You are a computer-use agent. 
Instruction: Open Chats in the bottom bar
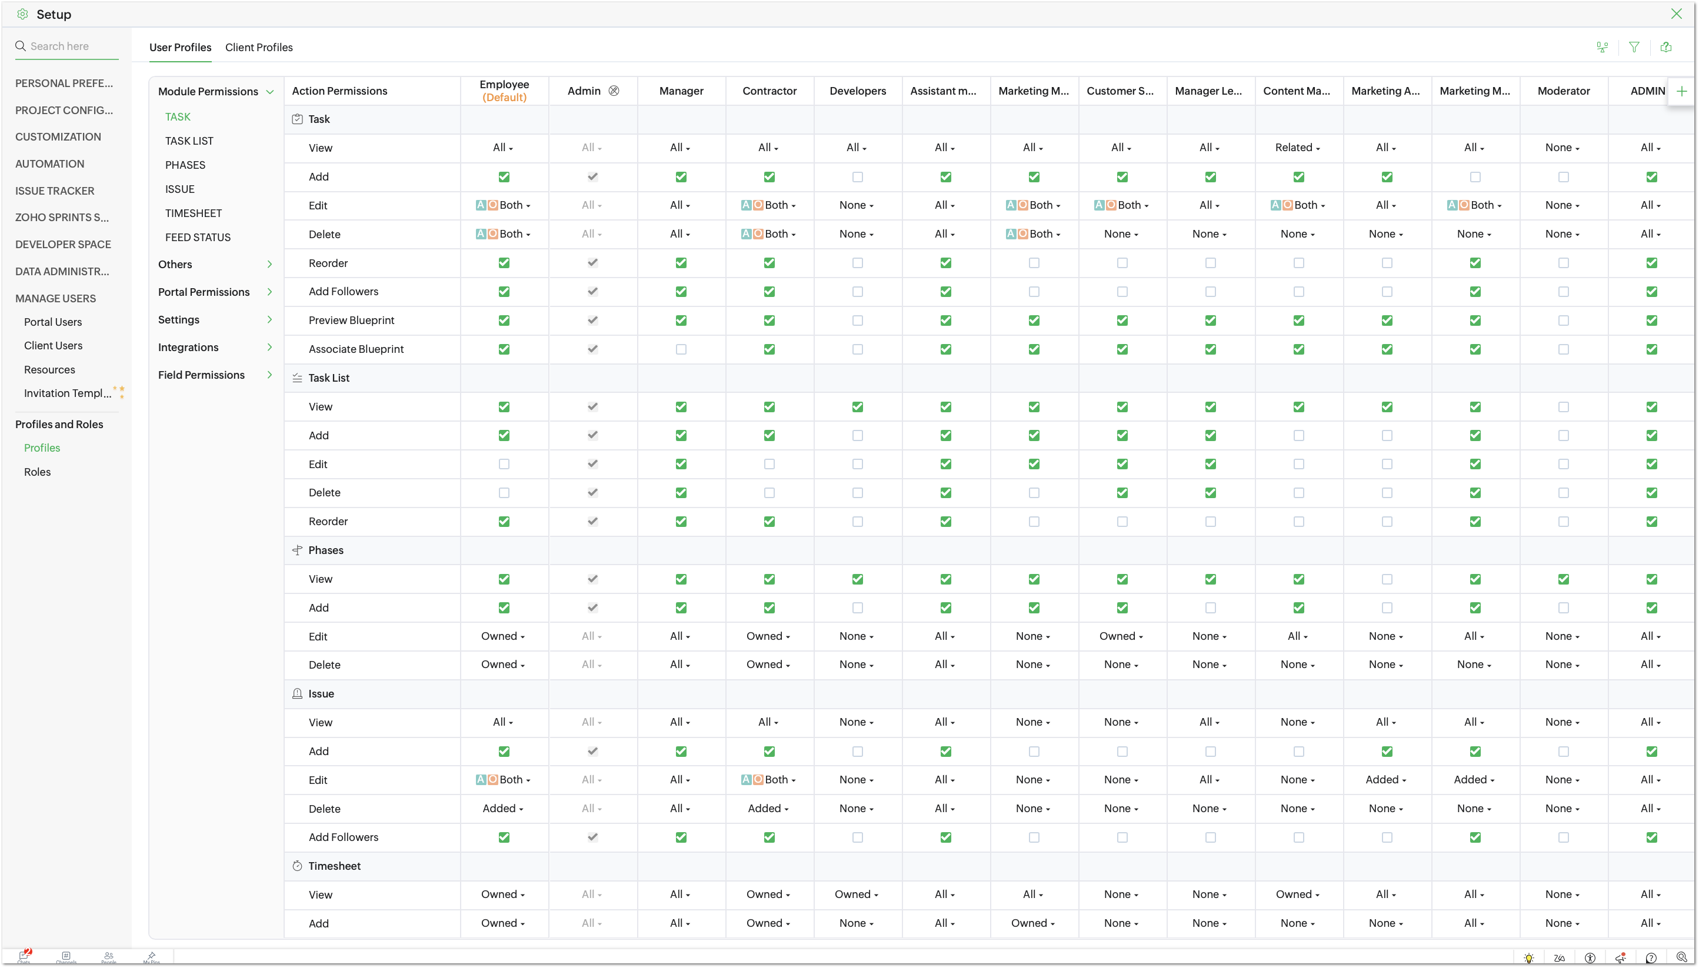point(24,957)
